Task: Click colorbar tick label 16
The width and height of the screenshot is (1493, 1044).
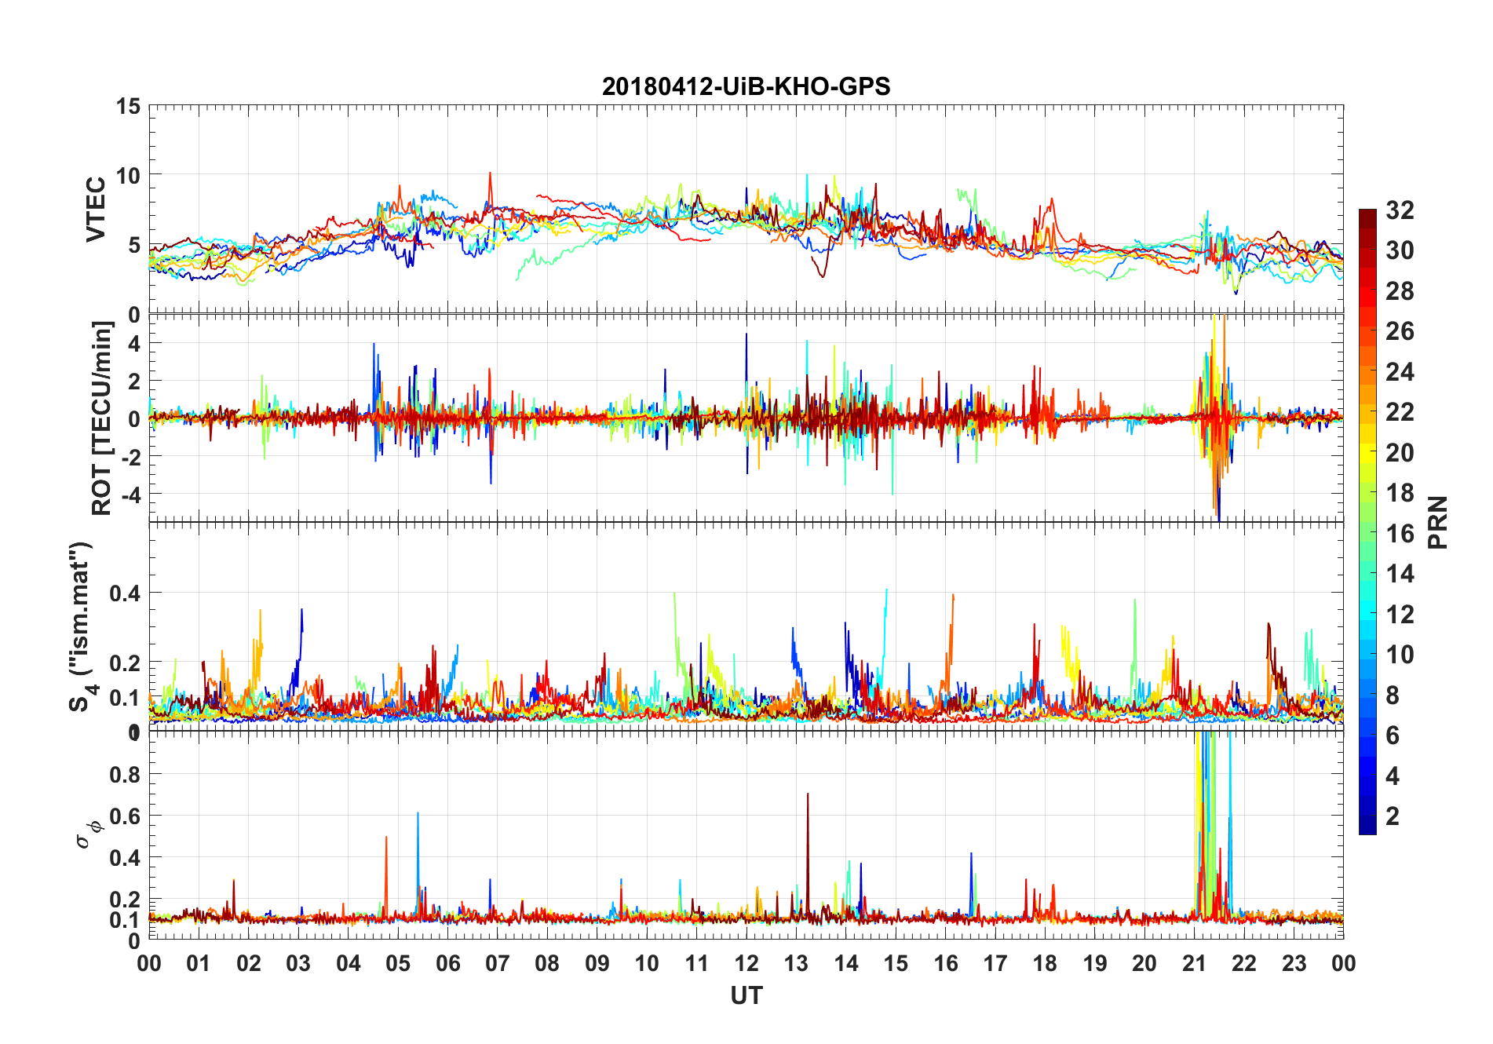Action: [1400, 533]
